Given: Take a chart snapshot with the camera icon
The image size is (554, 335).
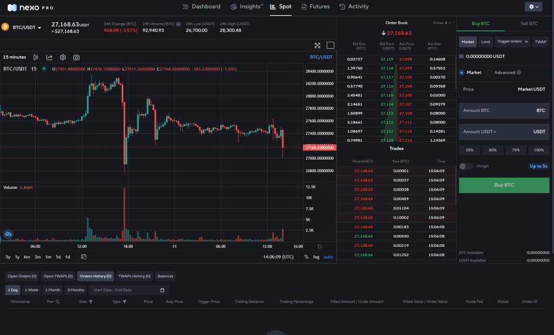Looking at the screenshot, I should pyautogui.click(x=77, y=57).
